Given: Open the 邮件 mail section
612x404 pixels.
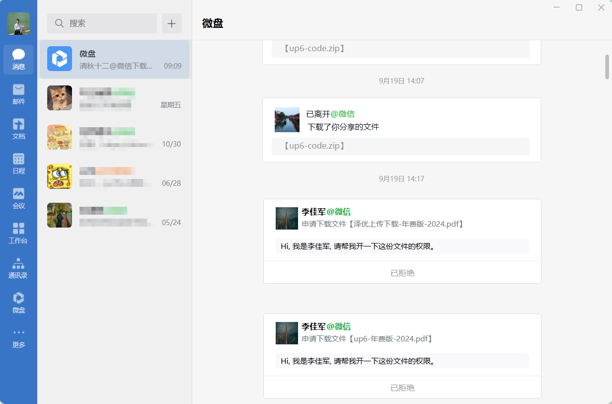Looking at the screenshot, I should click(x=18, y=94).
